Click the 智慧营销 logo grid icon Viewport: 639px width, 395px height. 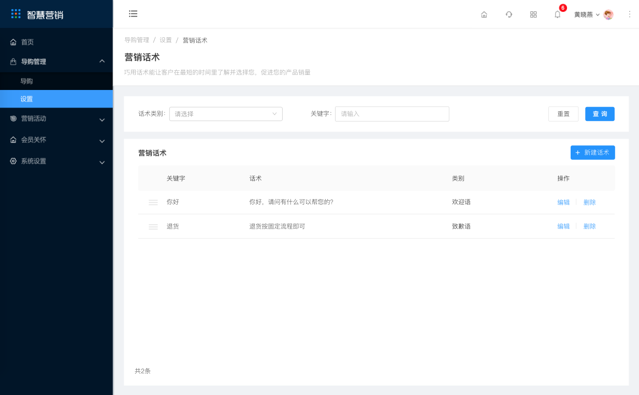[x=16, y=14]
